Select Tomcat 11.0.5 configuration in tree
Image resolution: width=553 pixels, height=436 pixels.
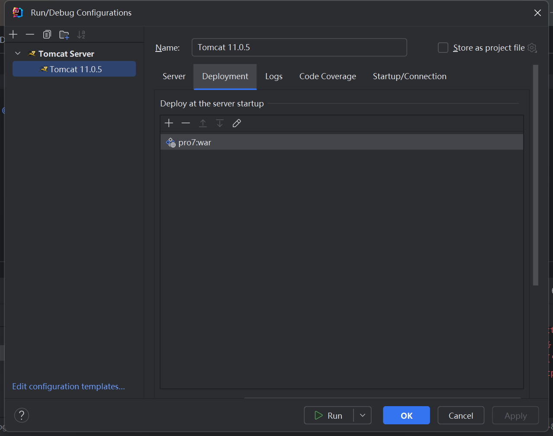(74, 69)
